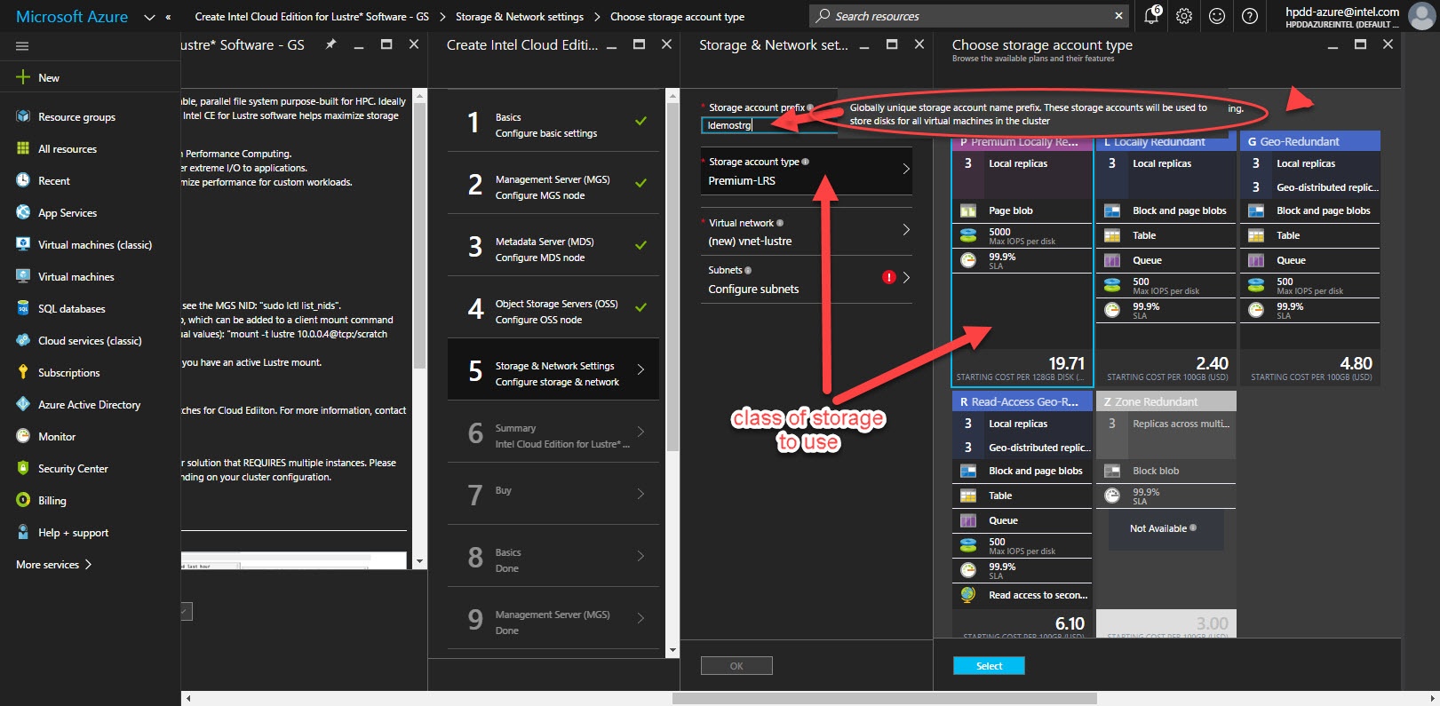Open the help question mark icon

[x=1250, y=16]
